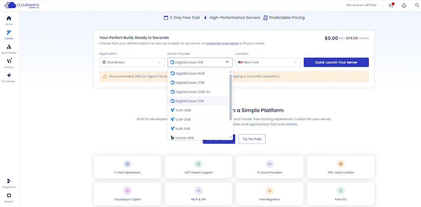Image resolution: width=421 pixels, height=207 pixels.
Task: Click the struck-through $14.00 price
Action: pos(352,38)
